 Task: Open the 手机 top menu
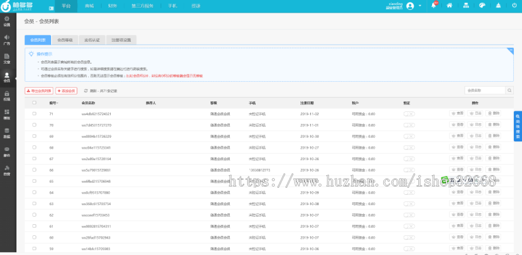[x=172, y=6]
